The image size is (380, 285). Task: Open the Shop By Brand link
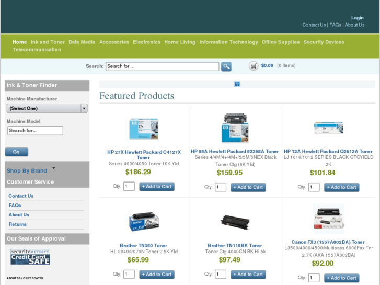point(27,171)
